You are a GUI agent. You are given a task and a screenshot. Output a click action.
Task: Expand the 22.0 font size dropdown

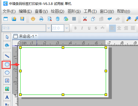(x=67, y=28)
